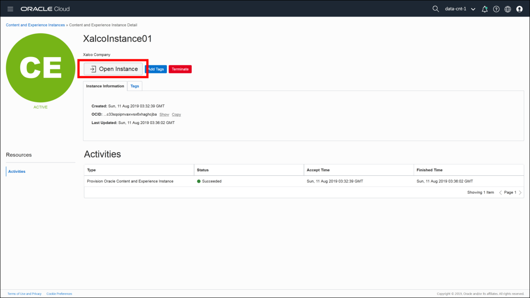Click the Xalco Company description text
Screen dimensions: 530x298
97,55
